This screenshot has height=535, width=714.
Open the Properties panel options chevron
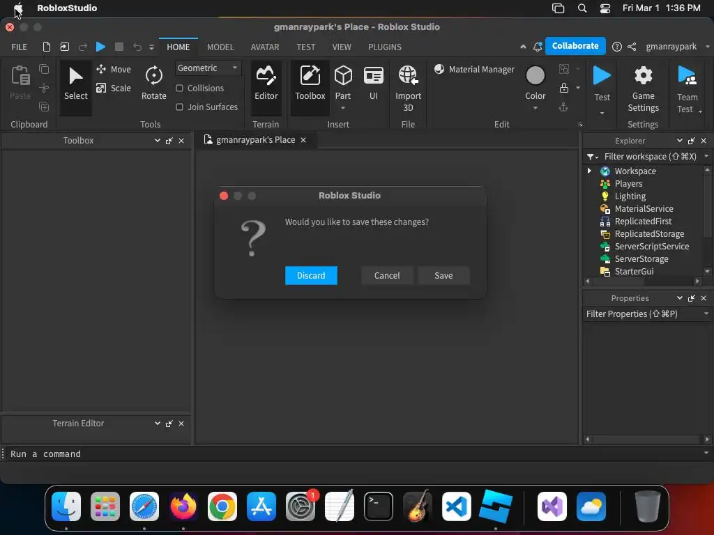(679, 298)
